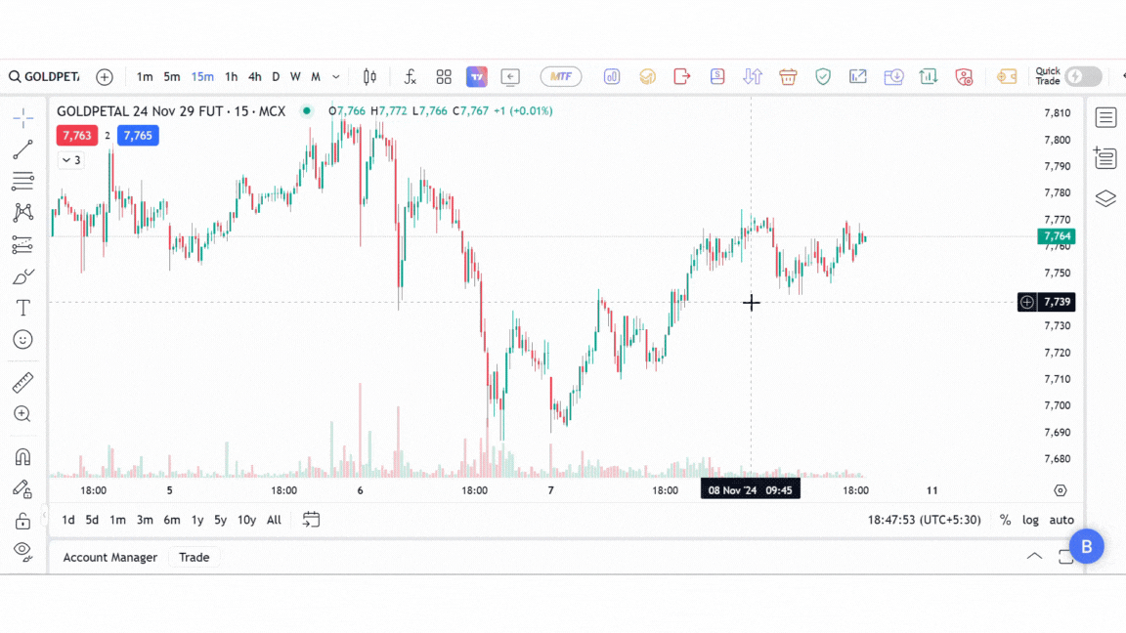Hide all drawings with eye icon

click(x=22, y=551)
